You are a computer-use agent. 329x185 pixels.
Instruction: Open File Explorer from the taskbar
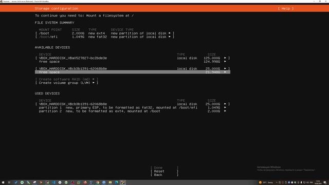(110, 182)
